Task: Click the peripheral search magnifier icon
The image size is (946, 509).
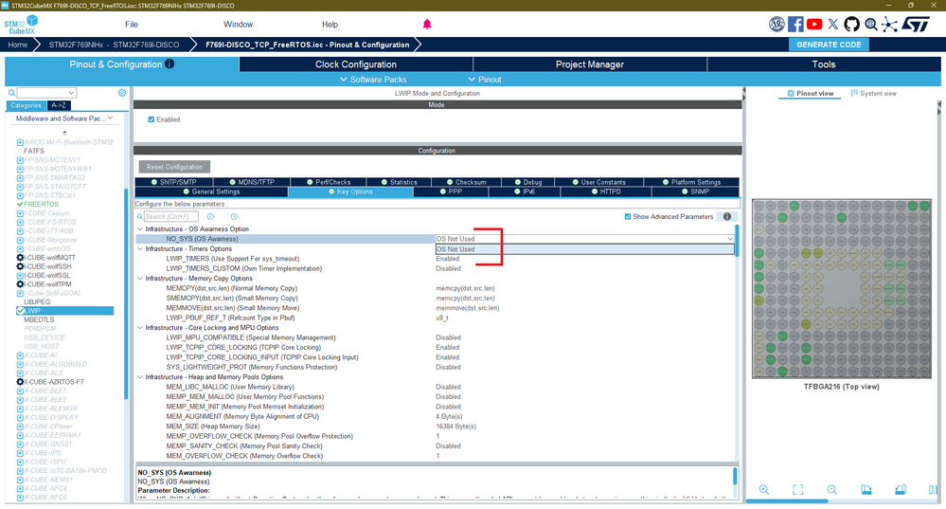Action: pos(11,93)
